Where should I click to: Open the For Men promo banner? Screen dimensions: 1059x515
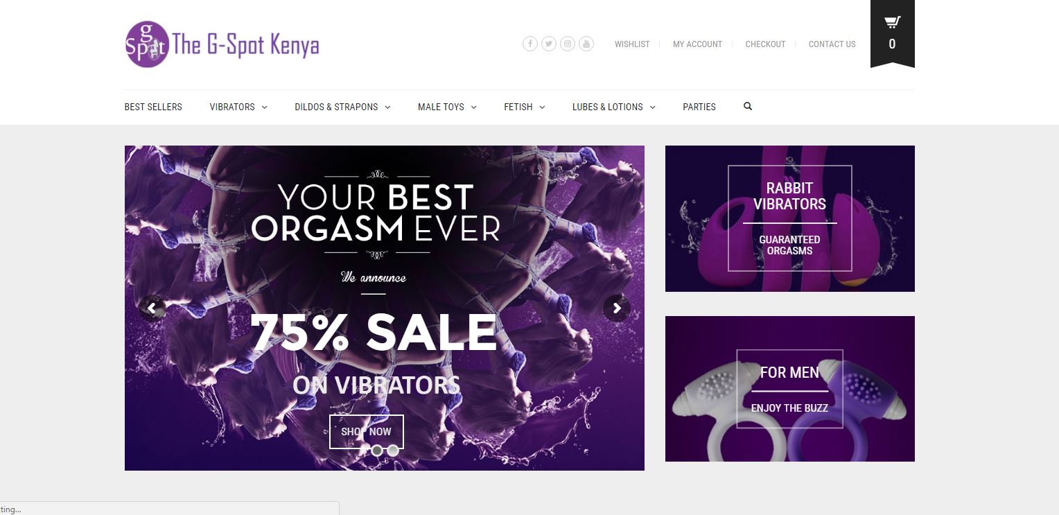790,389
